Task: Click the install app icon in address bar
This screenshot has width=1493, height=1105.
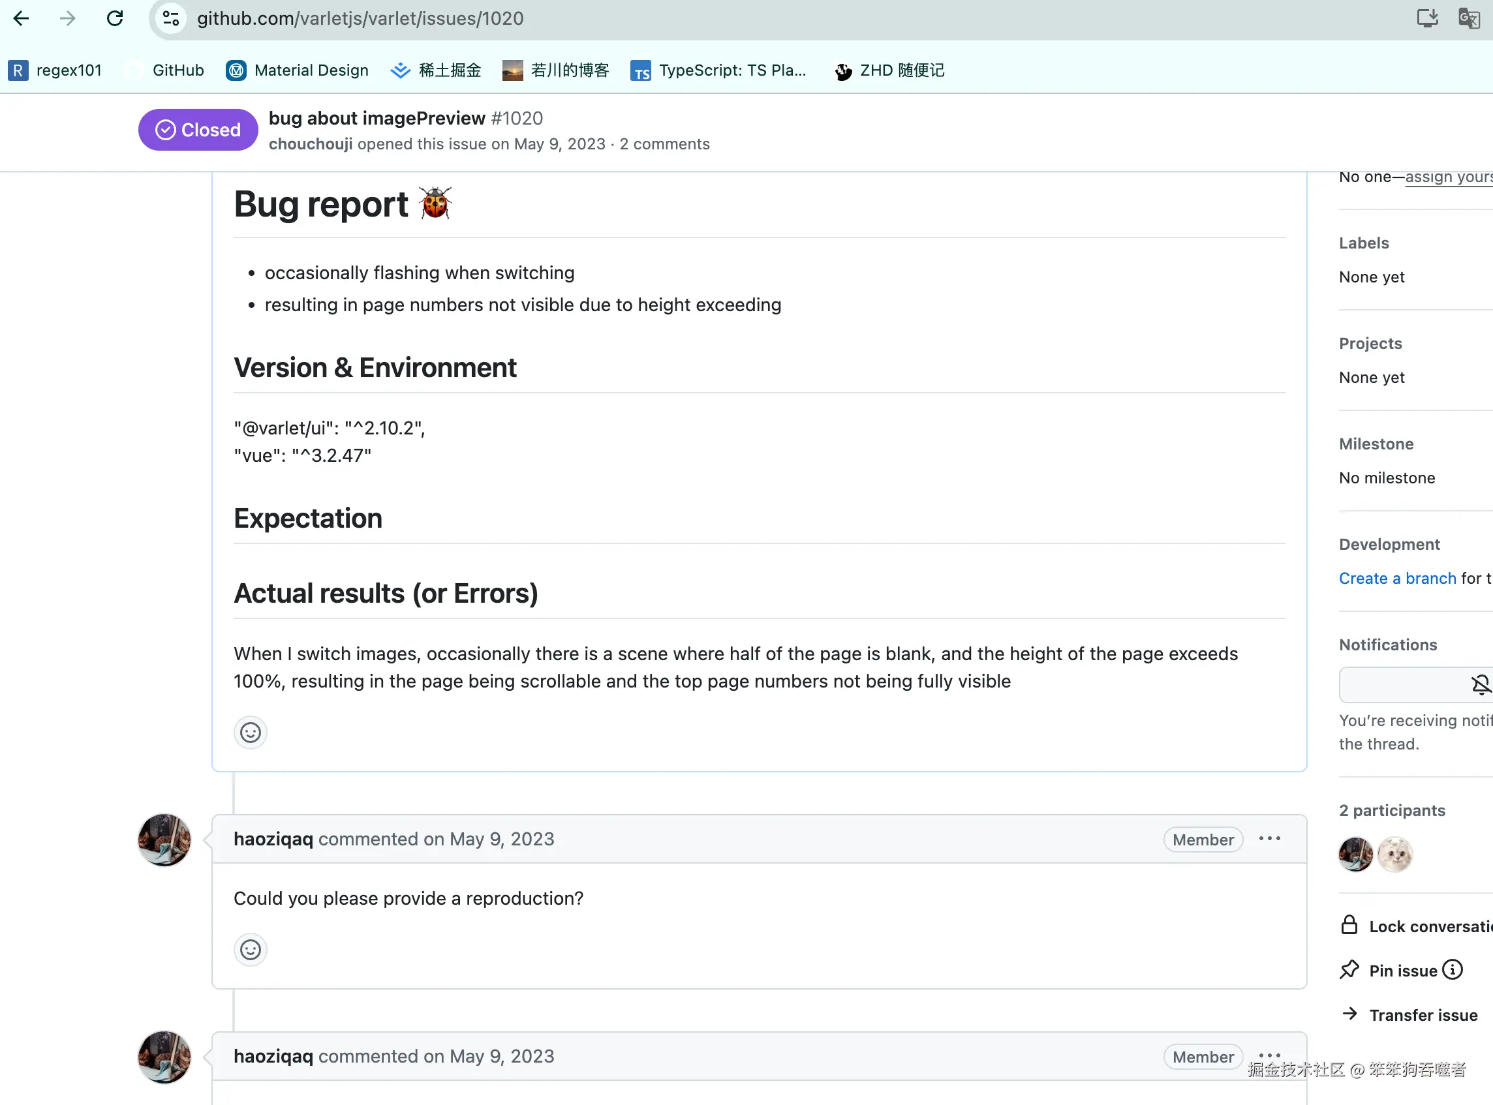Action: (x=1426, y=18)
